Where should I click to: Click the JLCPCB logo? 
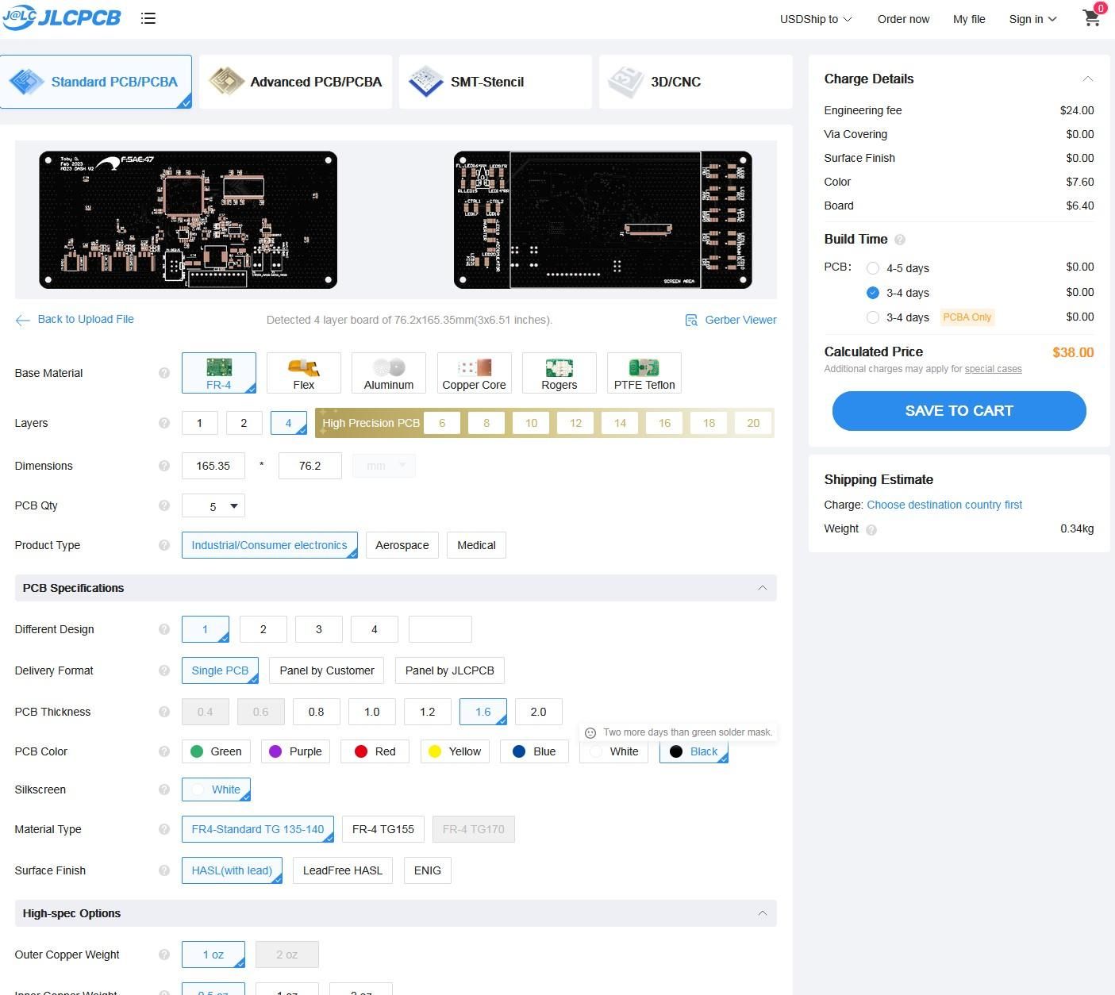click(62, 17)
